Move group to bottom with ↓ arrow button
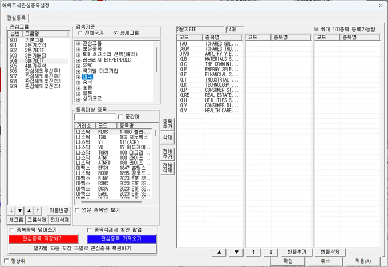This screenshot has height=267, width=388. (x=11, y=211)
